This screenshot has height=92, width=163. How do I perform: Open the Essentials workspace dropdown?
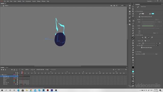[x=150, y=1]
